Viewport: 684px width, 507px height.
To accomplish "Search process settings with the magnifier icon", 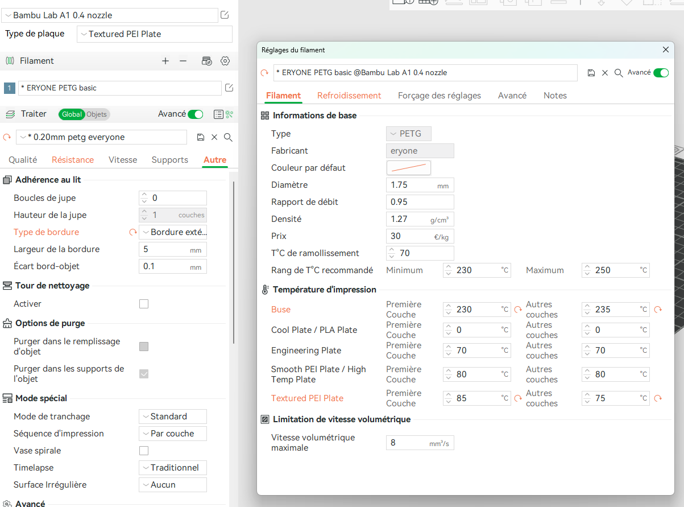I will coord(228,137).
